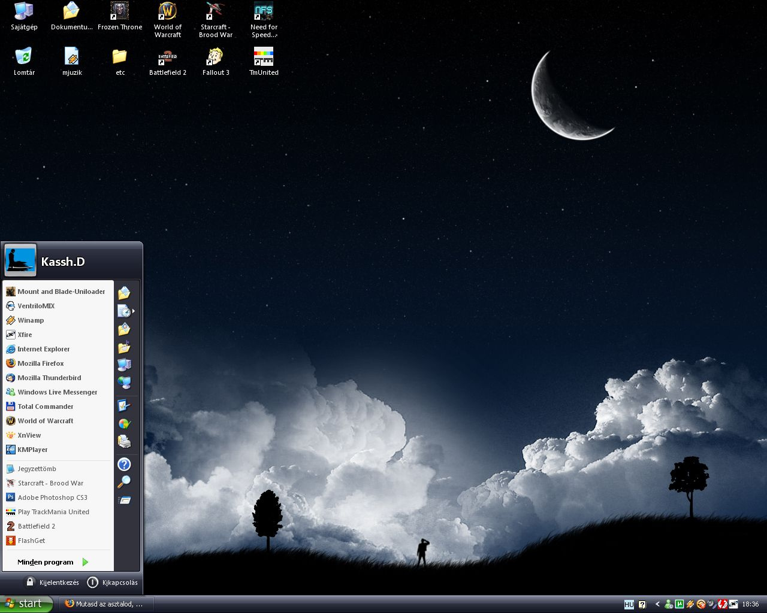Launch KMPlayer from start menu

click(x=58, y=450)
